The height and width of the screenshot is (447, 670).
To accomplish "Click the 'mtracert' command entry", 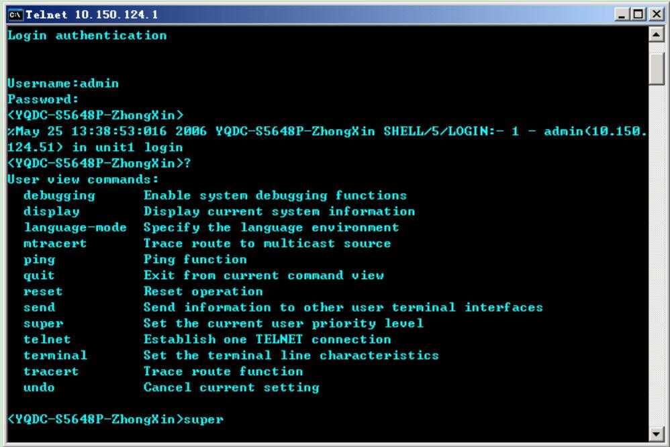I will [55, 244].
